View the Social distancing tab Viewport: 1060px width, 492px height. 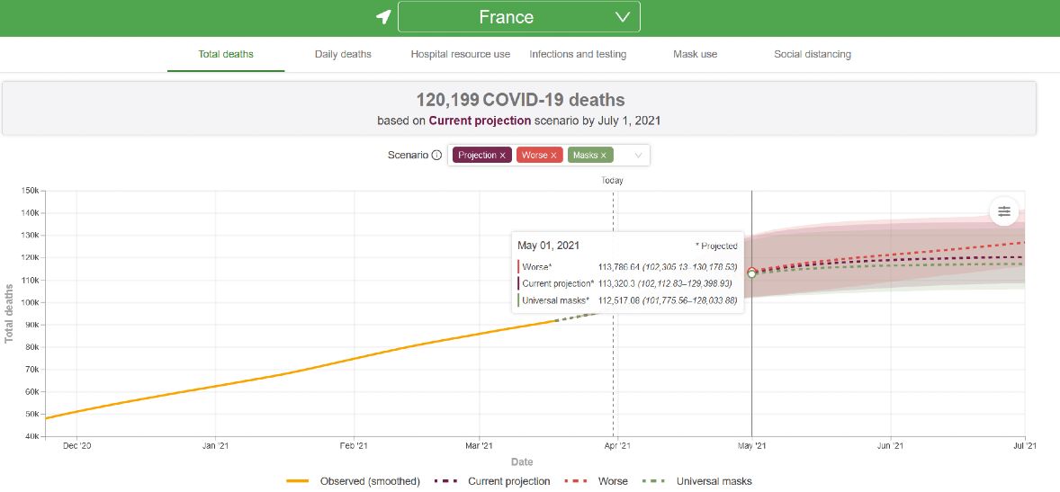(812, 54)
